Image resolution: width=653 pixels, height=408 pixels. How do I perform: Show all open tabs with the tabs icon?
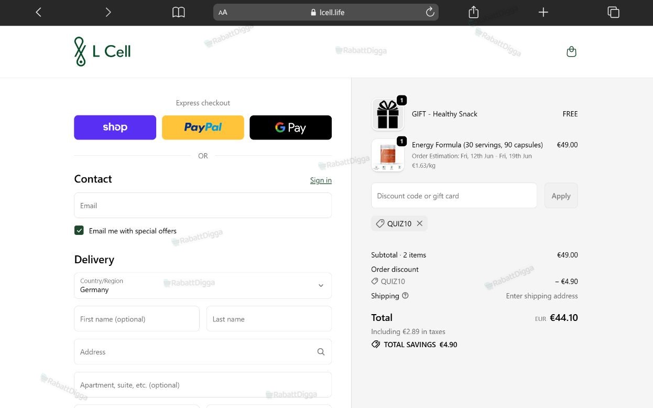pyautogui.click(x=613, y=12)
